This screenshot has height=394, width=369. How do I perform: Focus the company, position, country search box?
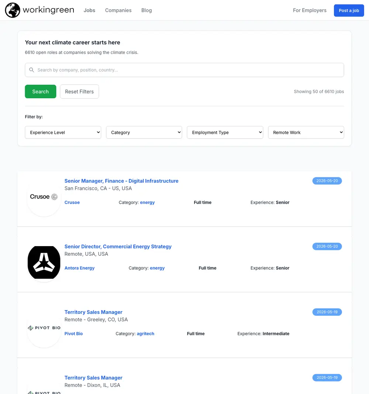pyautogui.click(x=184, y=70)
